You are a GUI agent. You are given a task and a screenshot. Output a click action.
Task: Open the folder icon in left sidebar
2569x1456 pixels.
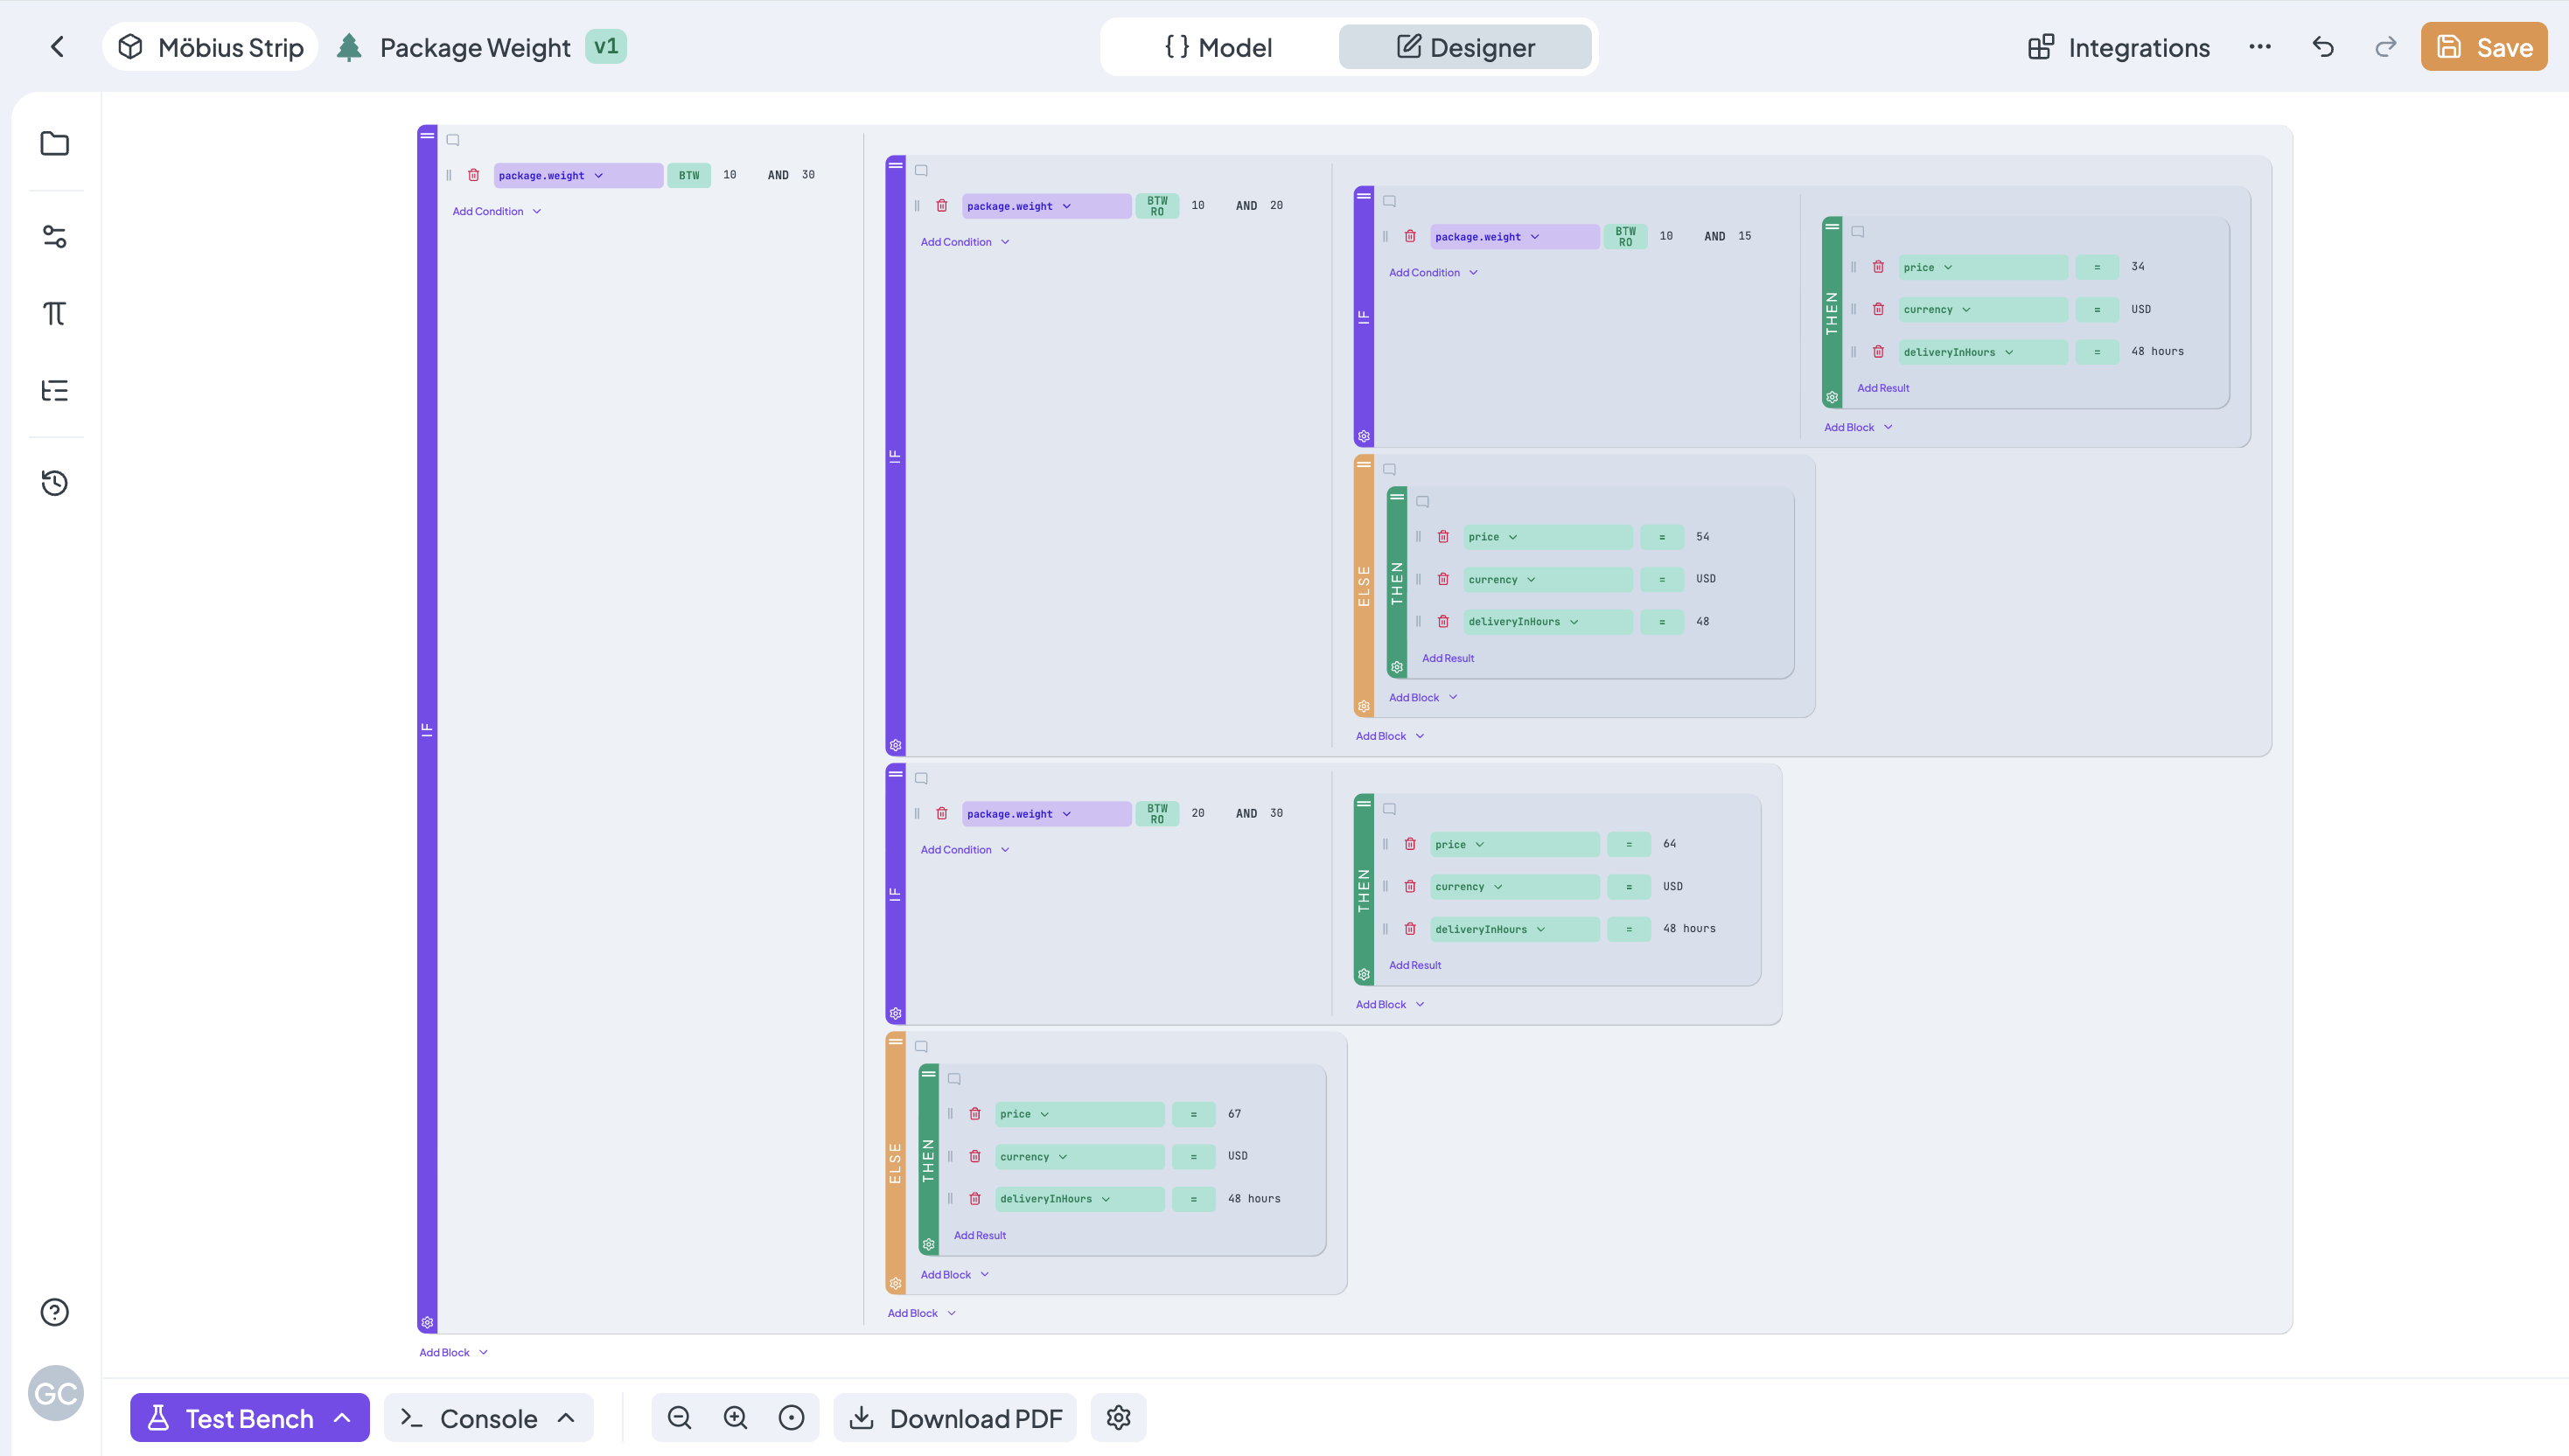(x=54, y=143)
